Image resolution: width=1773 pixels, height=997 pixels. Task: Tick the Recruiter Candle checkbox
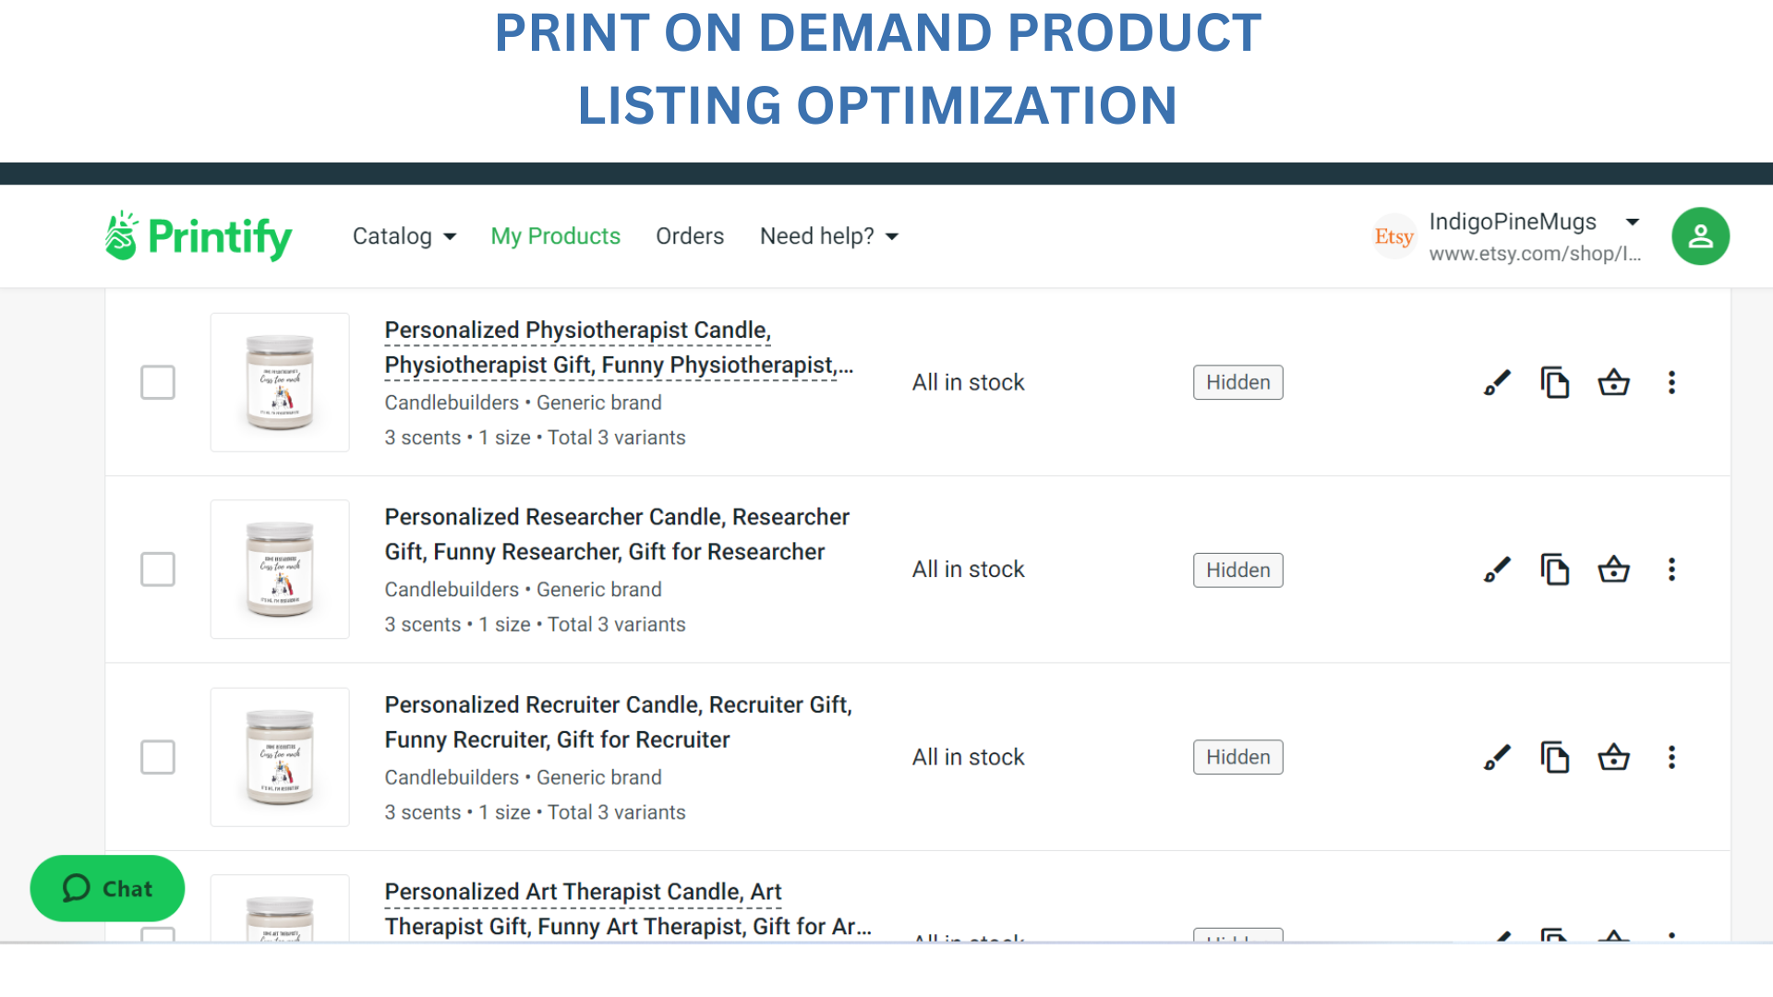point(158,757)
